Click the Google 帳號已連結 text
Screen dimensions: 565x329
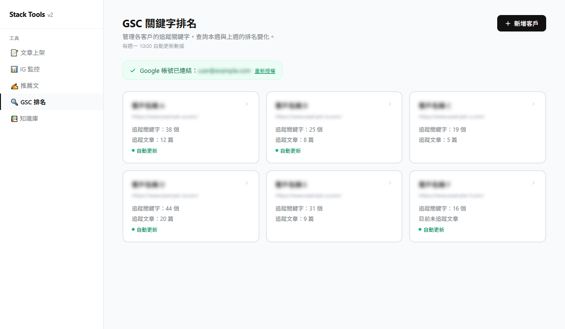(x=168, y=70)
